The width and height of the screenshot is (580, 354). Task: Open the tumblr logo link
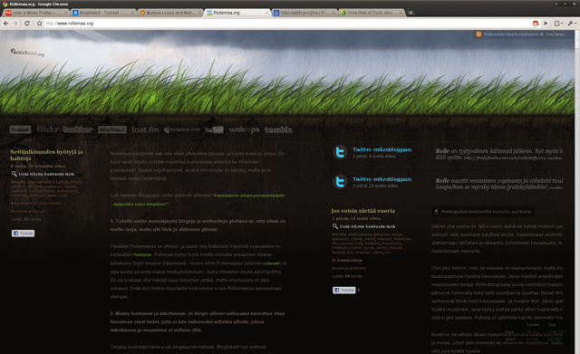point(278,129)
